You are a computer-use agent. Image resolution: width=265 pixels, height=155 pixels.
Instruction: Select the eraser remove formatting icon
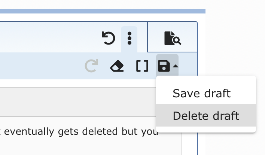pos(117,66)
